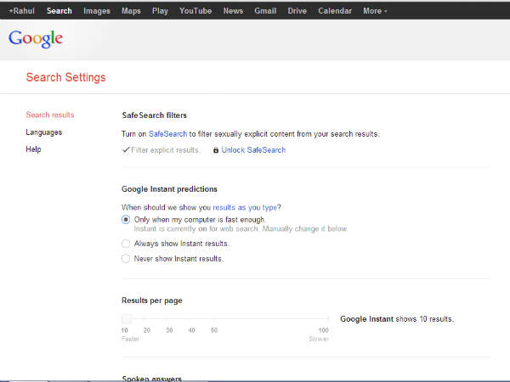Open Play from the top bar
The height and width of the screenshot is (382, 510).
pos(160,11)
